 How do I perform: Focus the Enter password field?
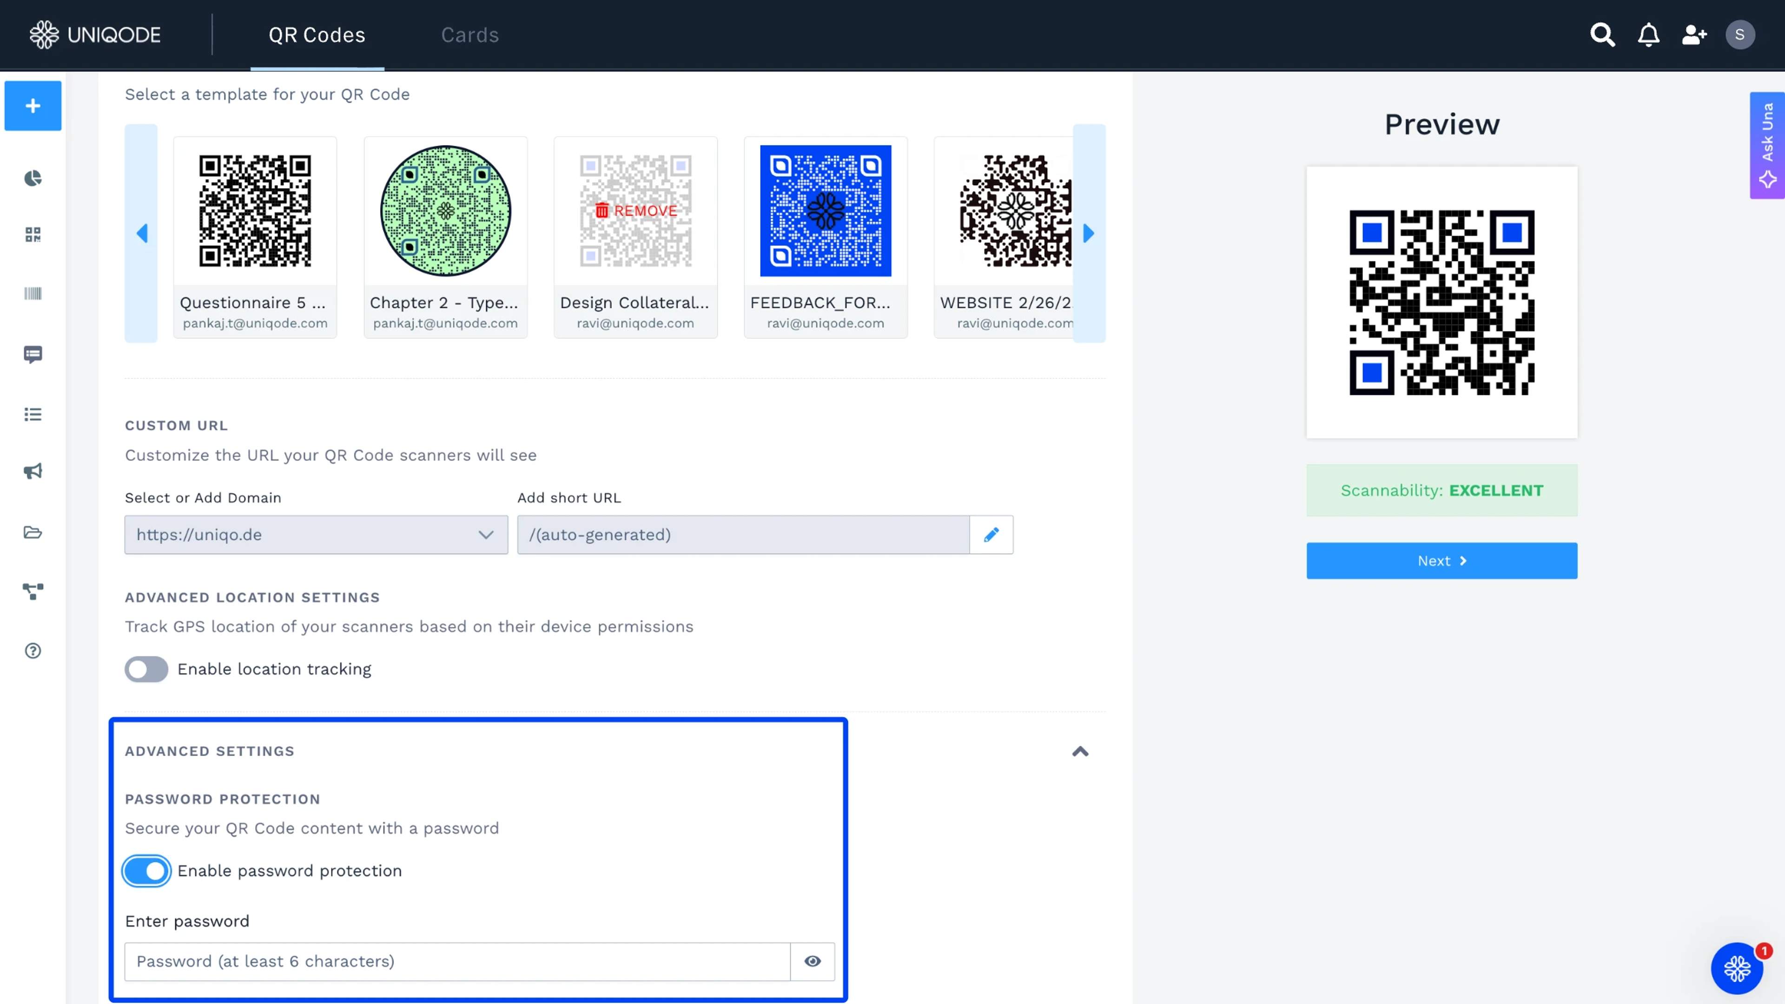pyautogui.click(x=457, y=962)
